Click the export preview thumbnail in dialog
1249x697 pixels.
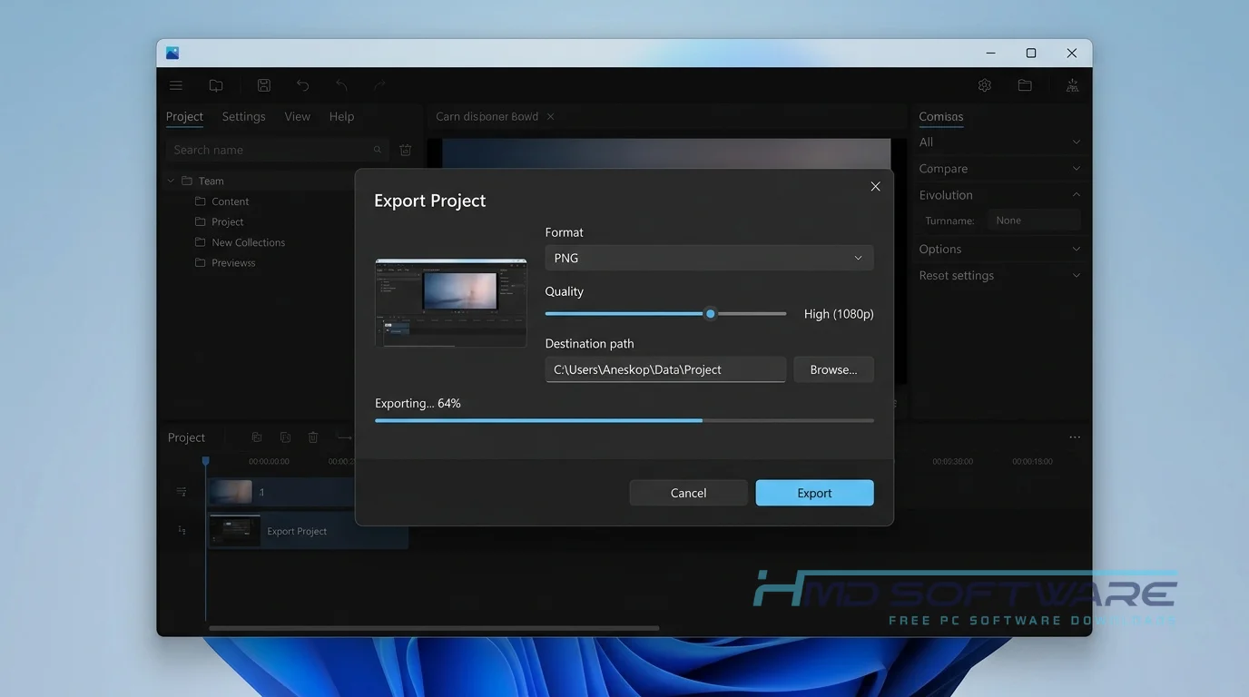(x=451, y=302)
